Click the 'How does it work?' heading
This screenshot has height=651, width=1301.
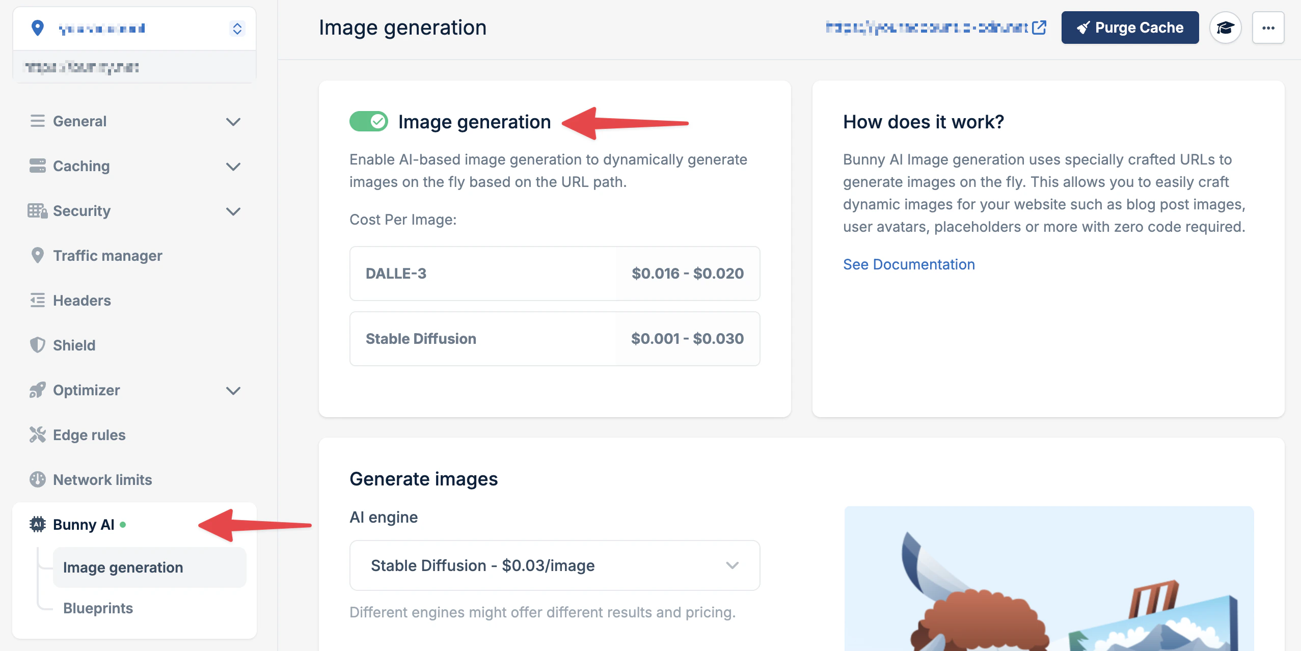[924, 122]
